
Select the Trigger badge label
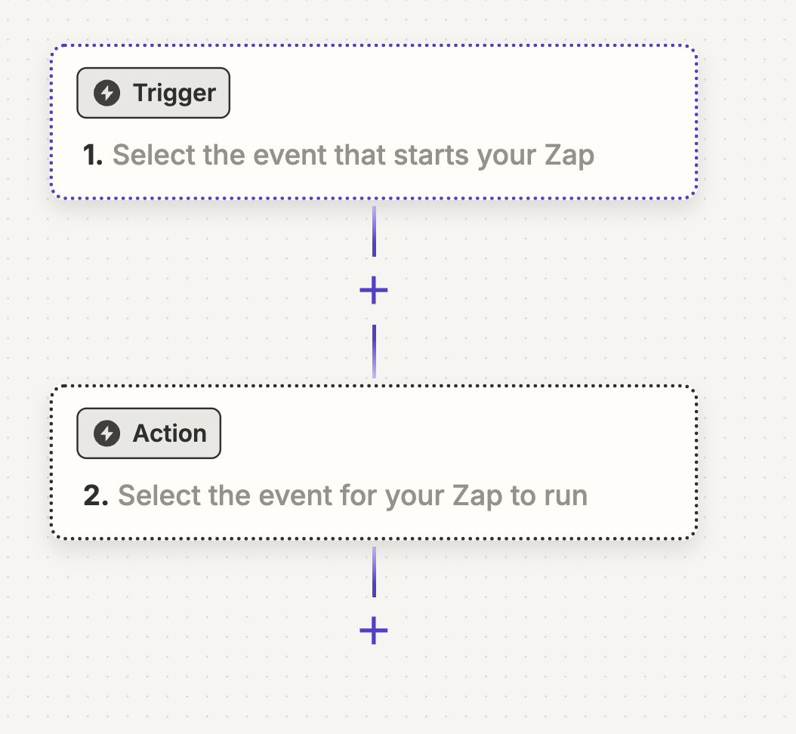[x=174, y=93]
